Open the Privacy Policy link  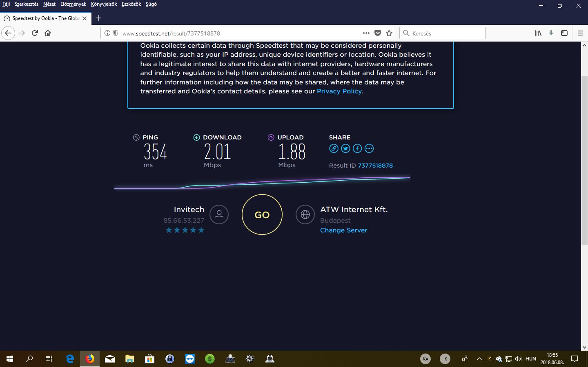click(339, 91)
